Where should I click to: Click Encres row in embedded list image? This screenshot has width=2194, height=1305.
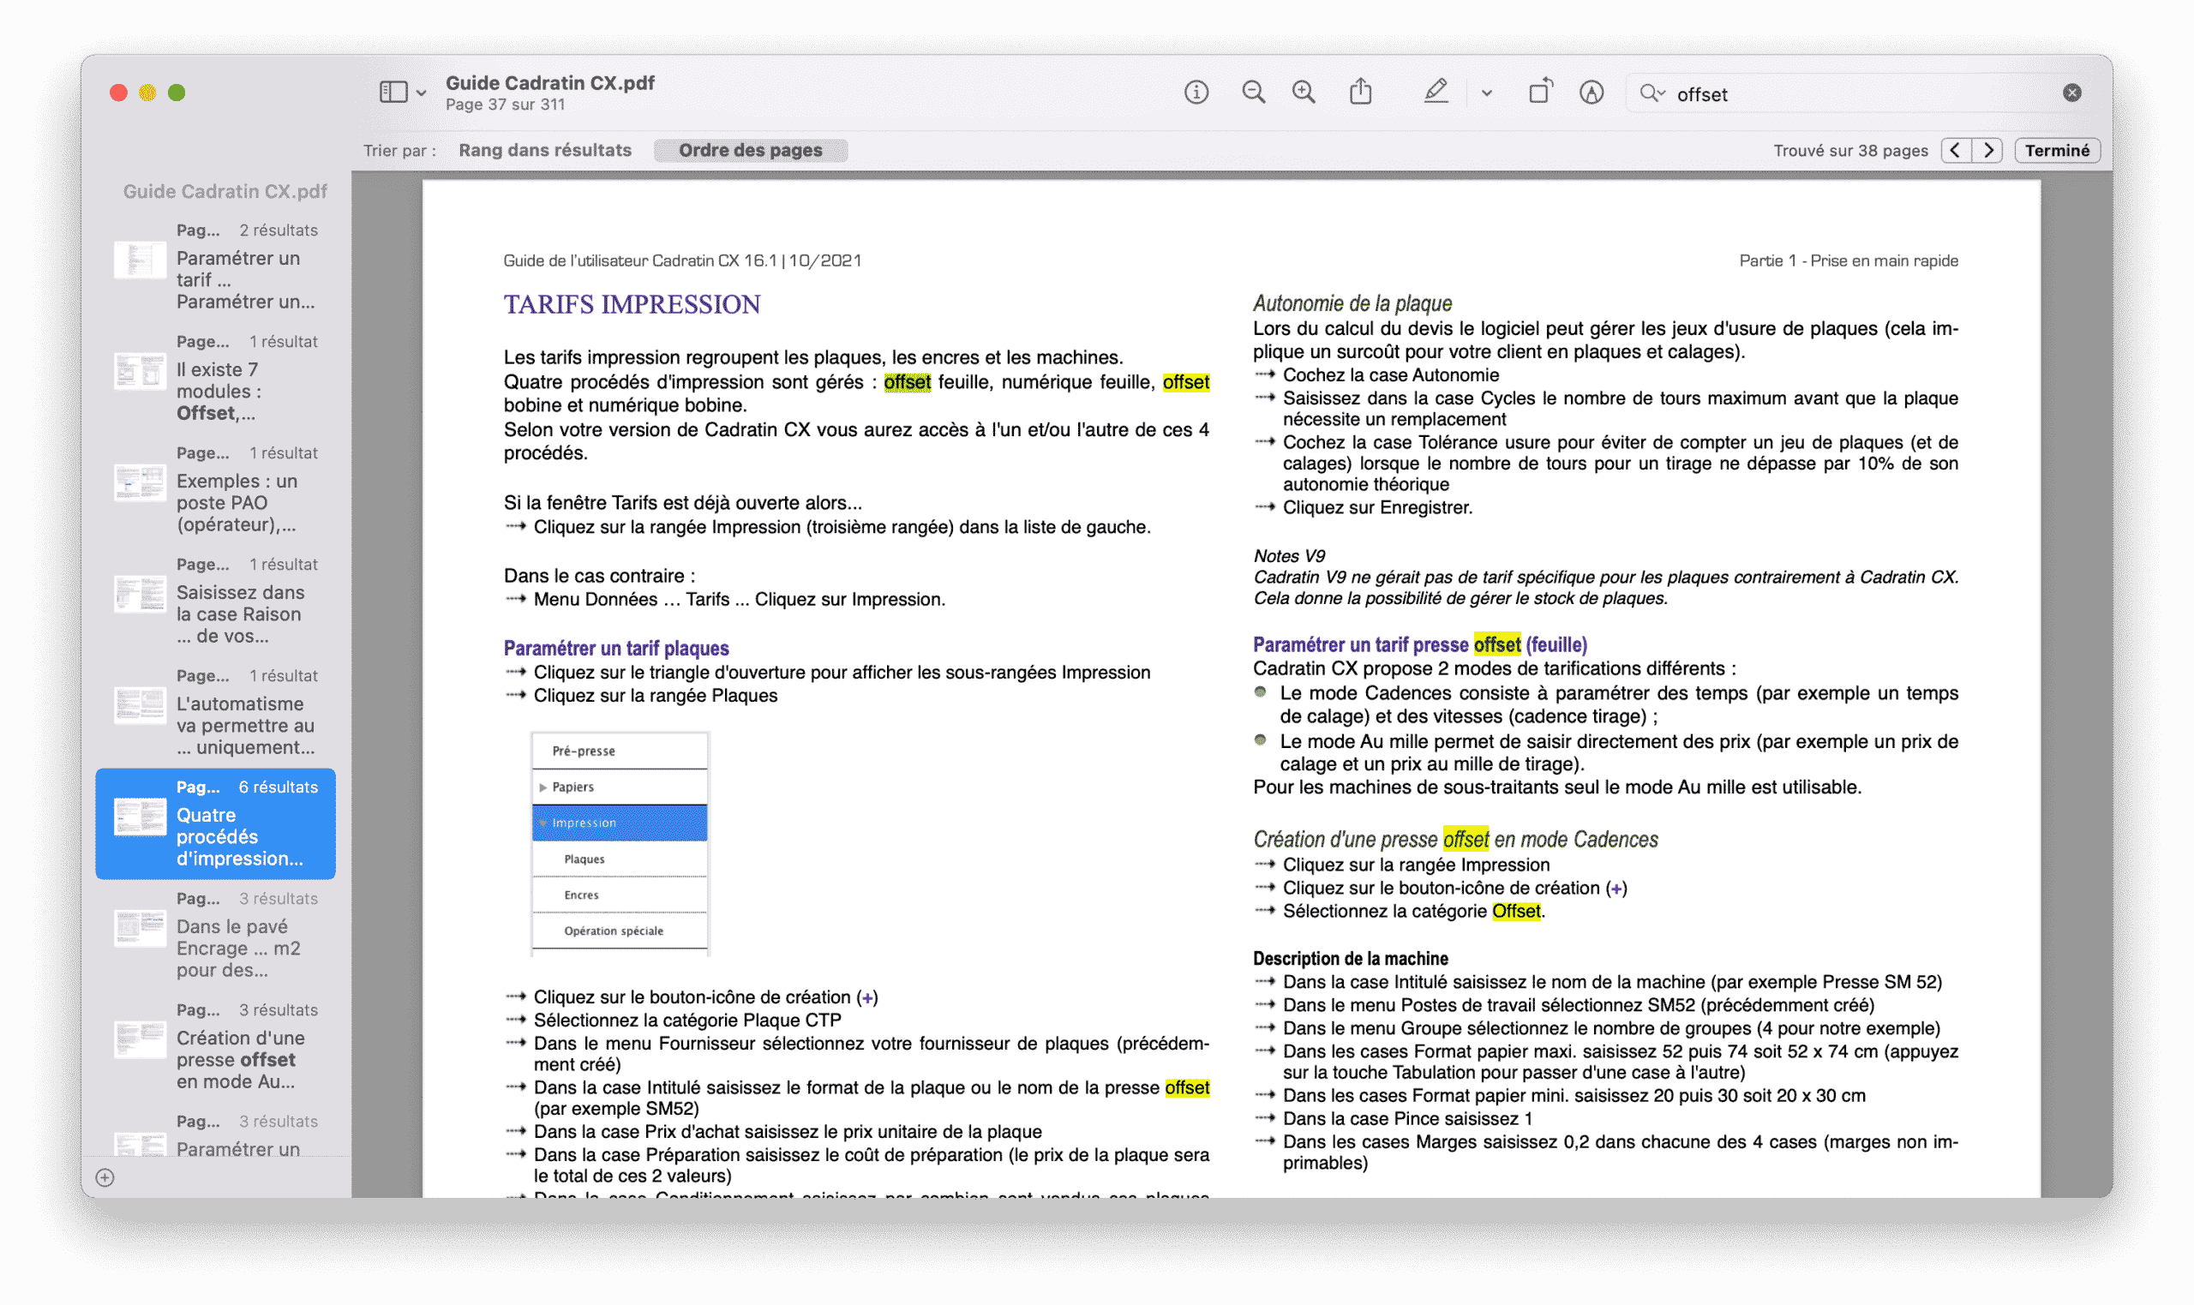[619, 895]
